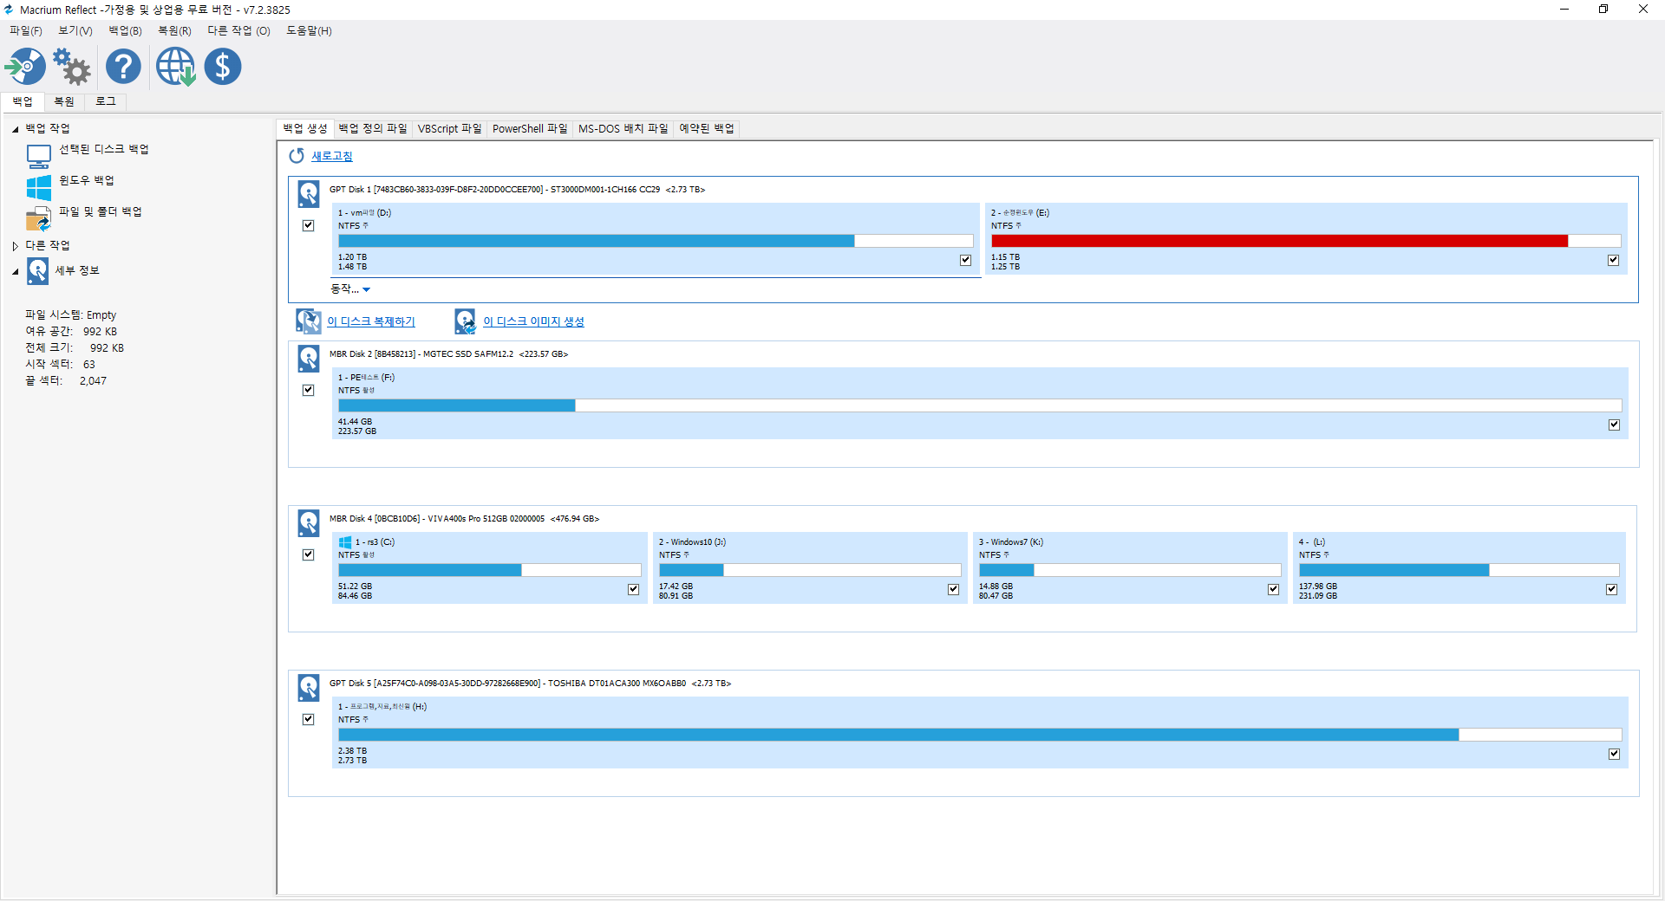This screenshot has width=1665, height=901.
Task: Select 파일 및 폴더 백업 in the sidebar
Action: pyautogui.click(x=101, y=211)
